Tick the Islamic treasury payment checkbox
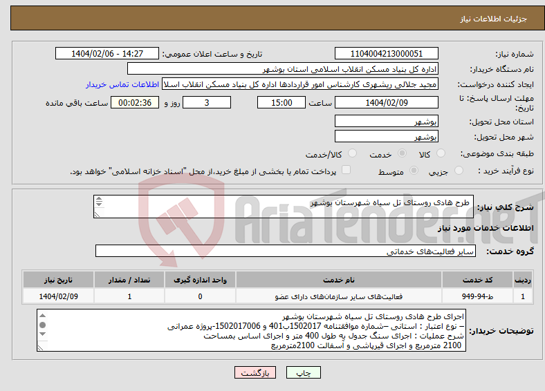 point(347,169)
